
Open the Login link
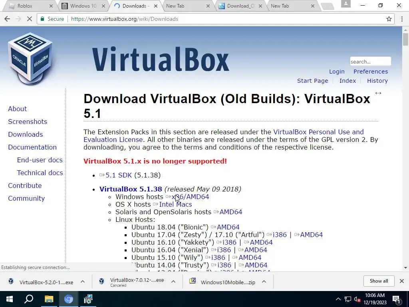pos(337,72)
